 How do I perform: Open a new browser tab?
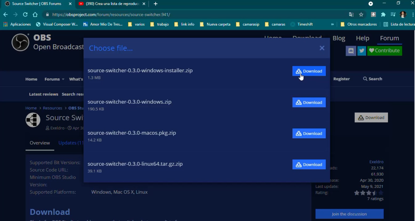pos(156,4)
